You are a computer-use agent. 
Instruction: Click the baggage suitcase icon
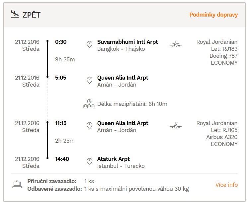[17, 184]
